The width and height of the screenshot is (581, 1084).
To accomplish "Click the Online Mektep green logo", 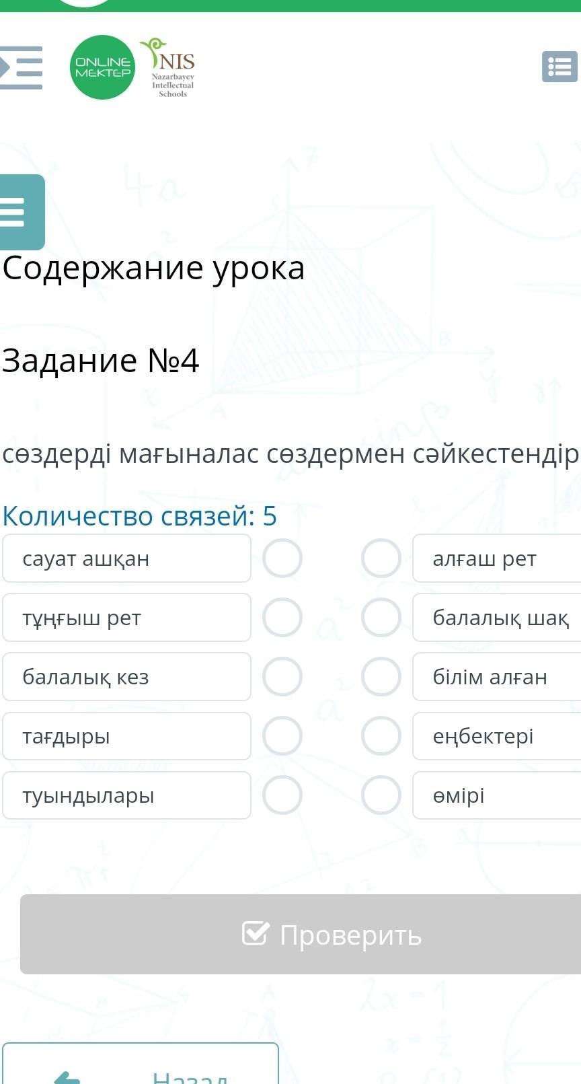I will tap(102, 67).
